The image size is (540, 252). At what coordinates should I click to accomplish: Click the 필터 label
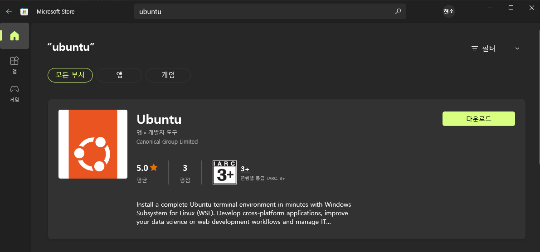pos(489,48)
